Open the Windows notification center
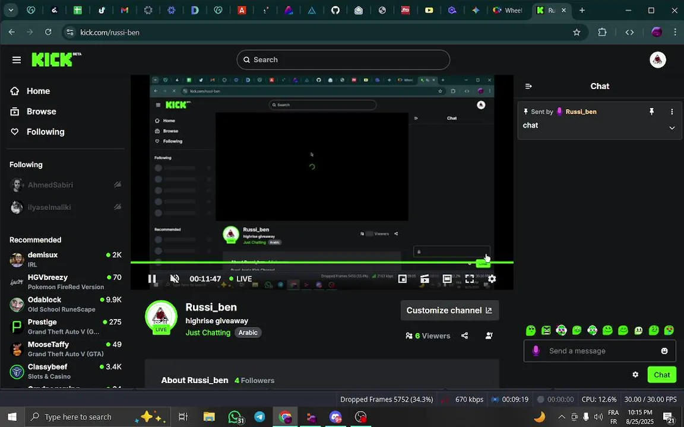Screen dimensions: 684x427 tap(669, 417)
